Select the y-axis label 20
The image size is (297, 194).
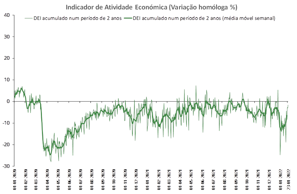click(x=7, y=58)
